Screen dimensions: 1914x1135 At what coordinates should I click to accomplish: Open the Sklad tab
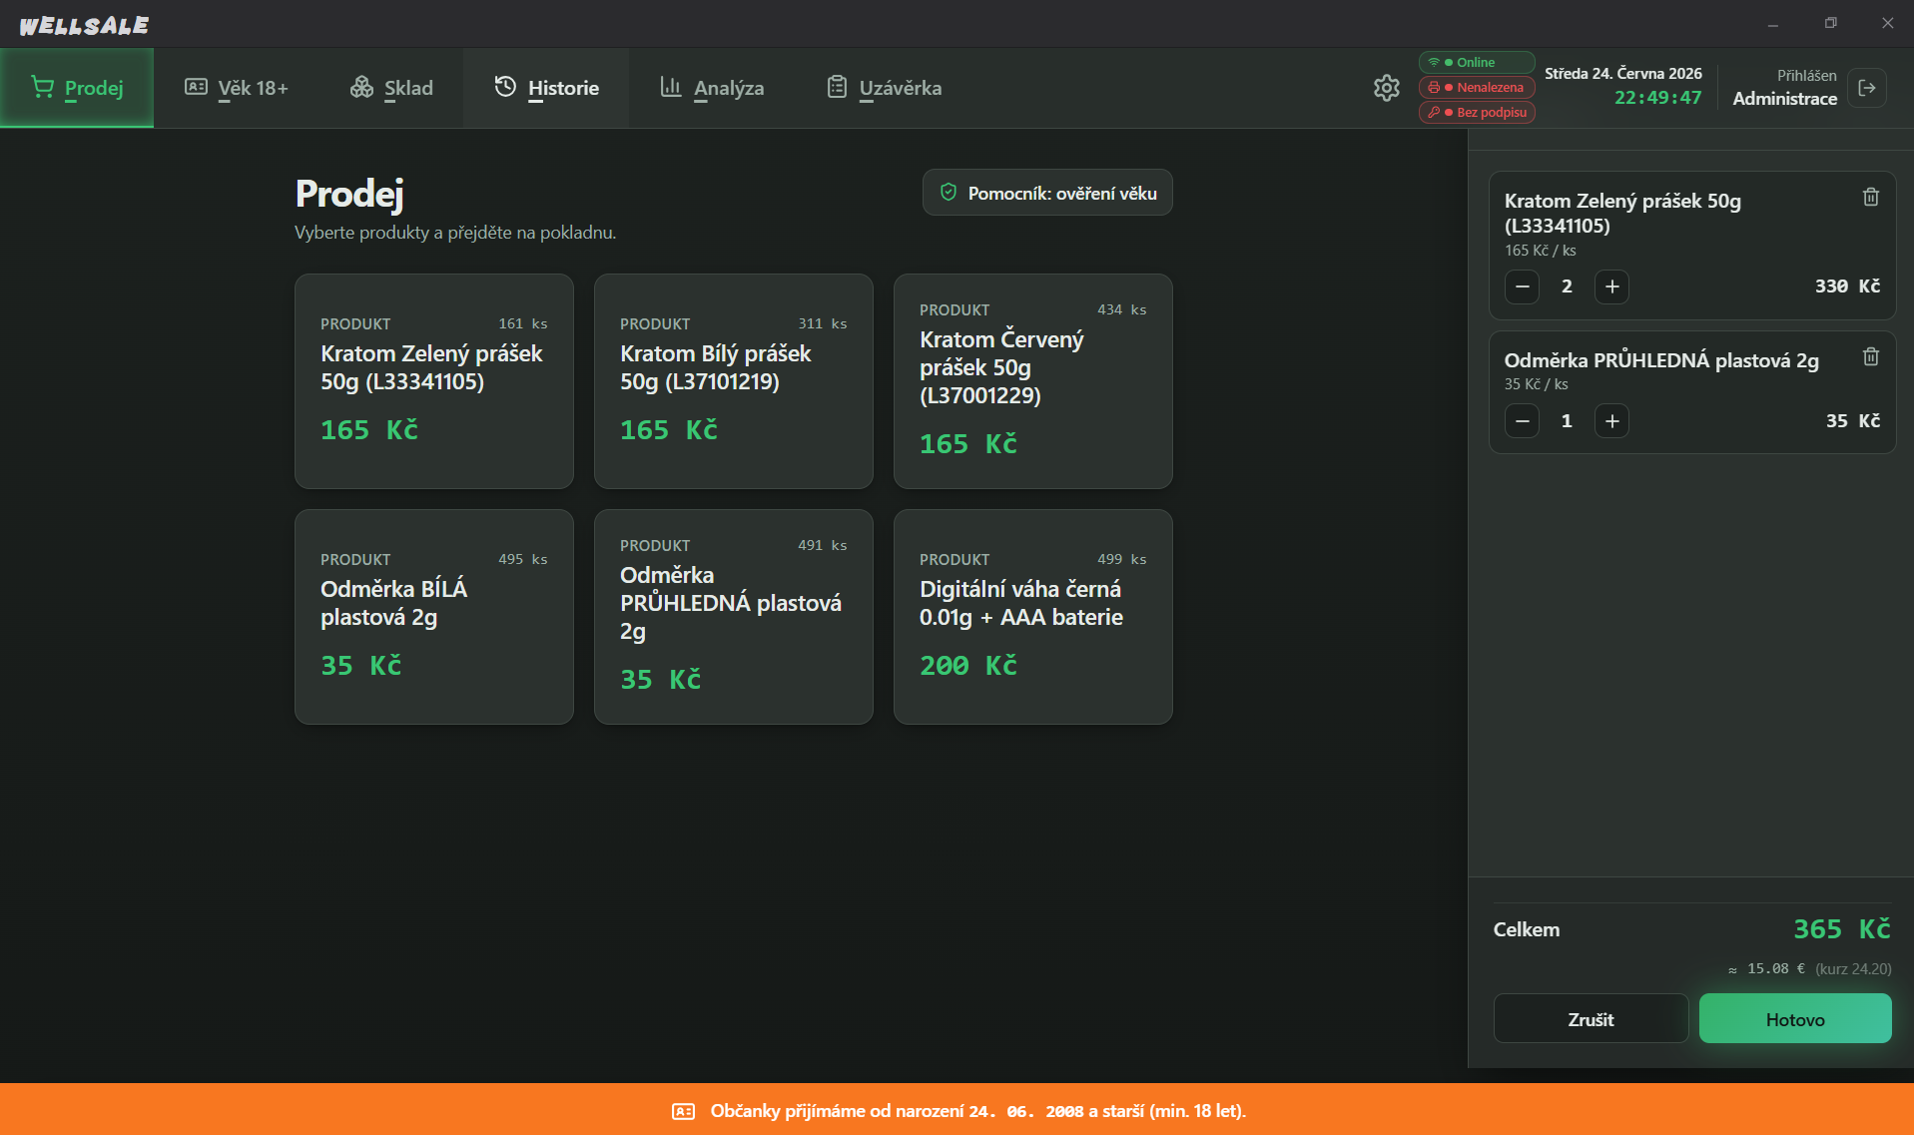click(391, 88)
